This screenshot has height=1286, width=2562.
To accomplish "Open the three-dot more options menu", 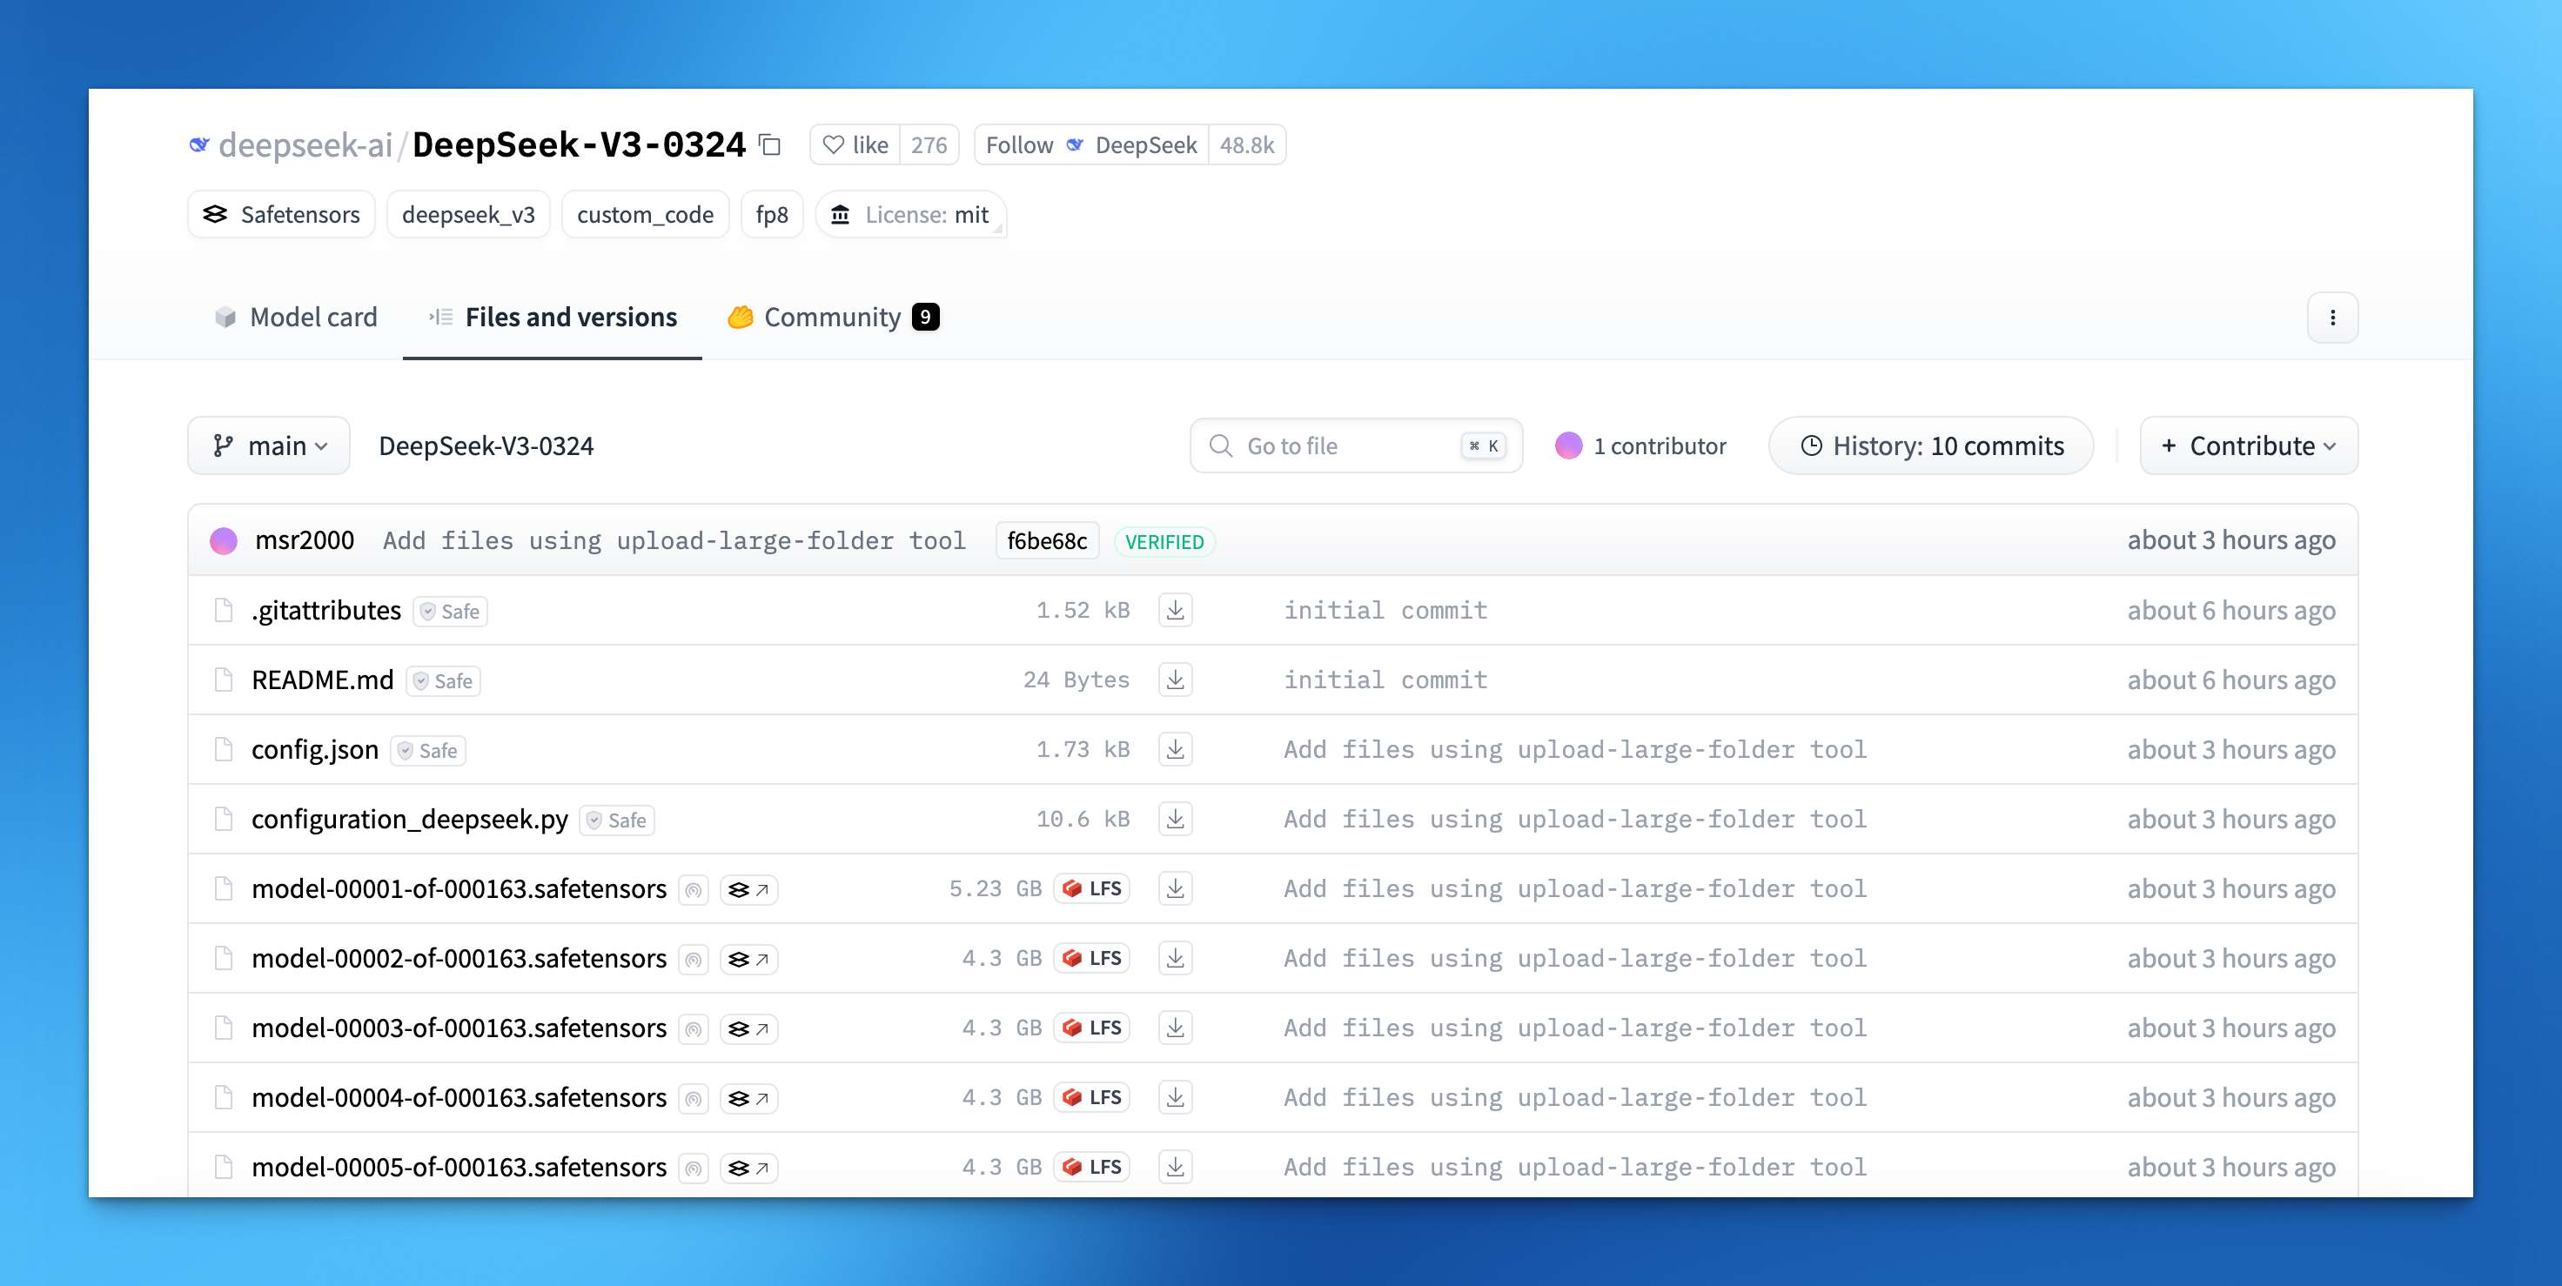I will pyautogui.click(x=2331, y=318).
